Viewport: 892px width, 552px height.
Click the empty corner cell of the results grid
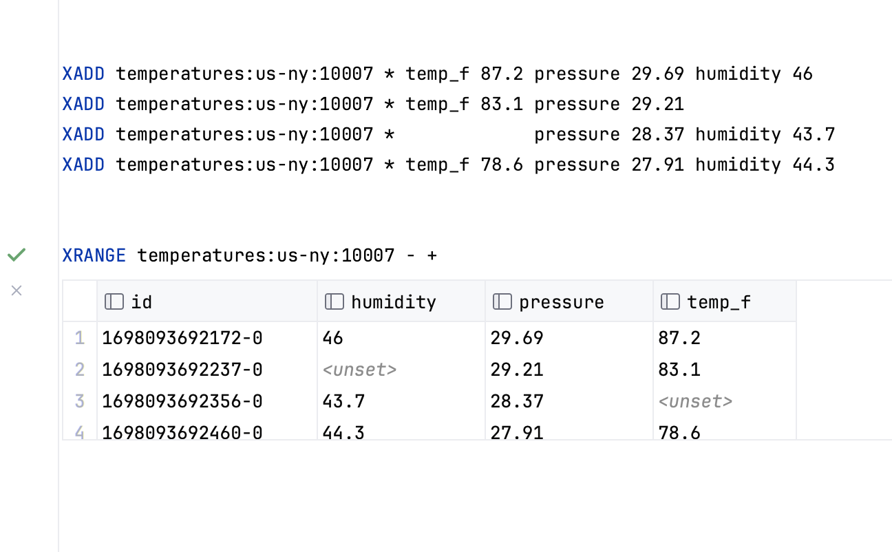[x=79, y=301]
